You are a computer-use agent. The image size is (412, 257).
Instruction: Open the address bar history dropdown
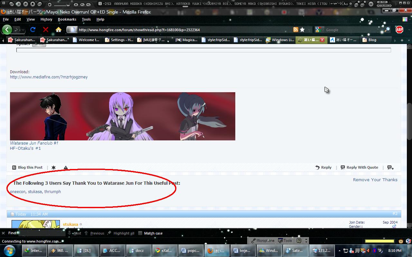pos(309,30)
